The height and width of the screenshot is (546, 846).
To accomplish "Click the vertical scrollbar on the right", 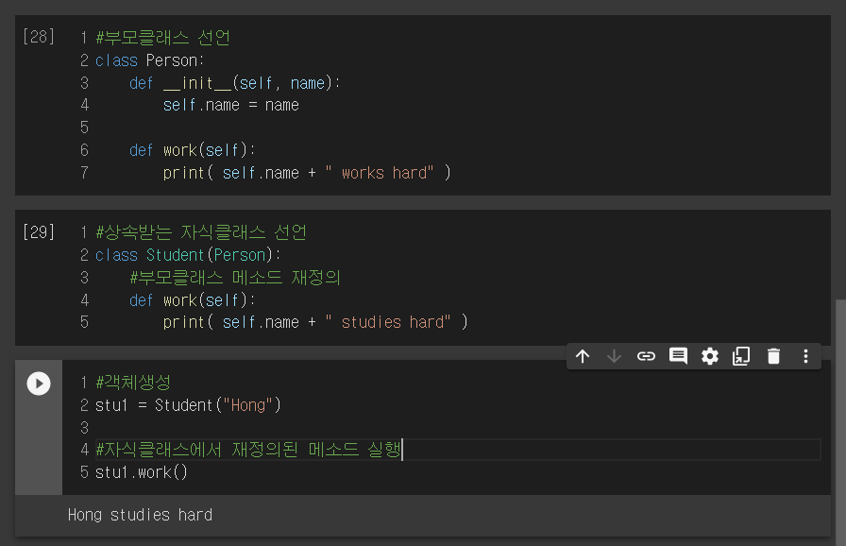I will point(840,420).
